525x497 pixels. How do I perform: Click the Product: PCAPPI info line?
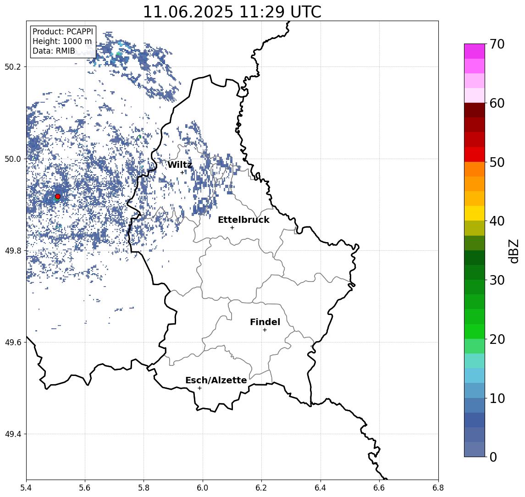click(63, 32)
